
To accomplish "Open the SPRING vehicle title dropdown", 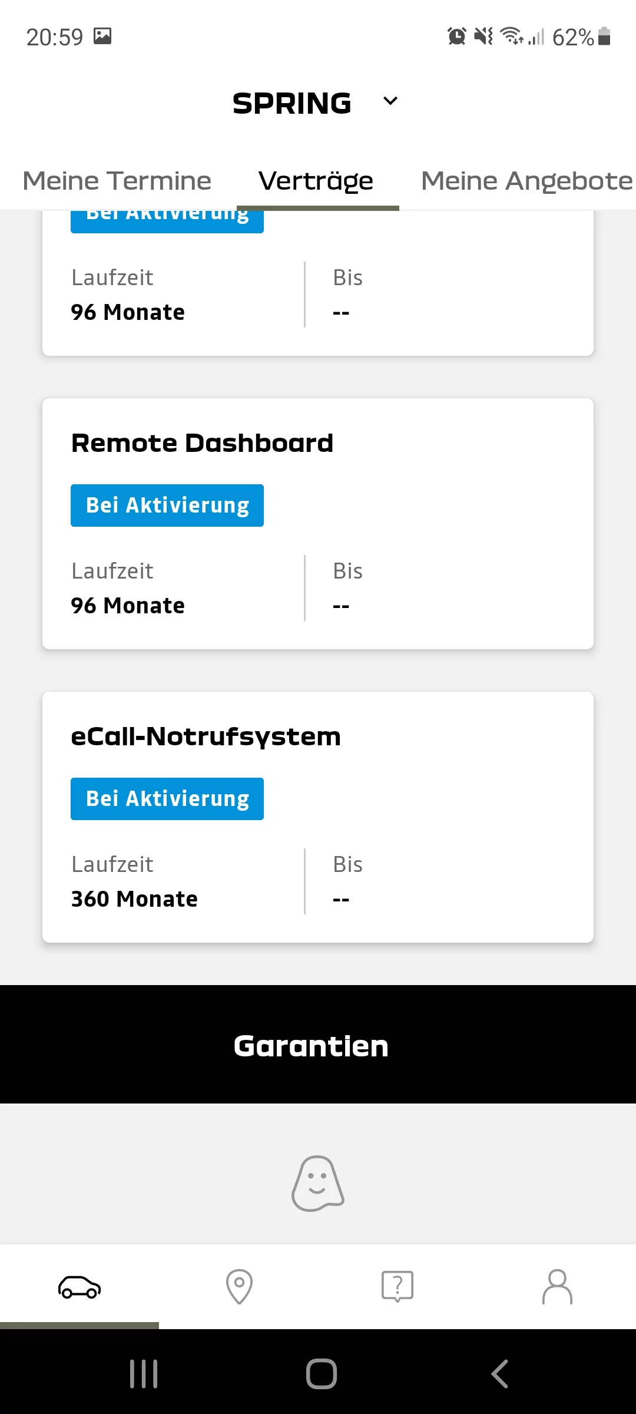I will [292, 103].
